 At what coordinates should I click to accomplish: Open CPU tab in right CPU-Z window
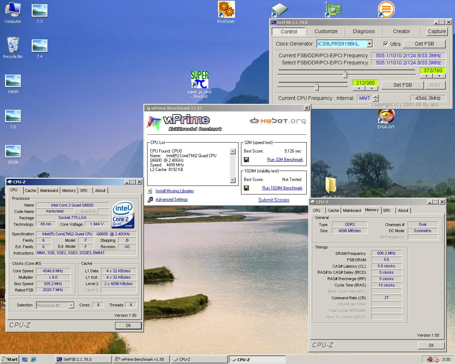click(317, 211)
